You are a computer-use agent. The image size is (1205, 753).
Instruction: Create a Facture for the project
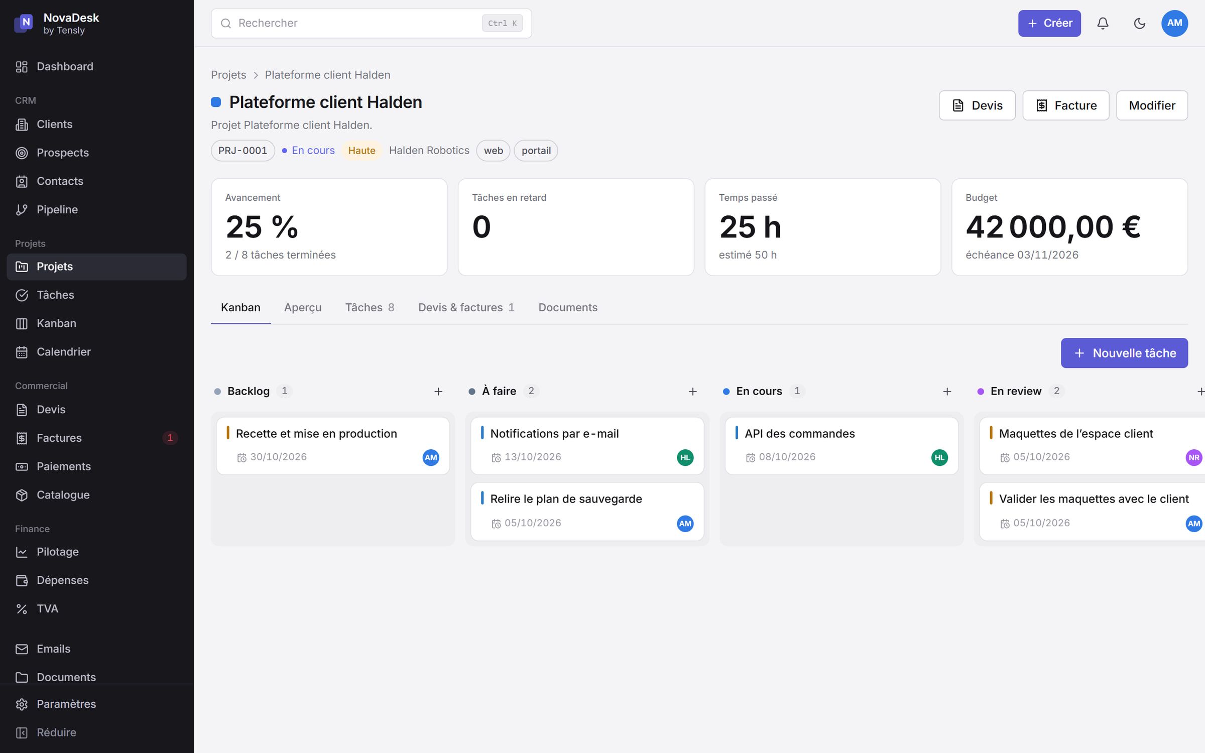point(1066,105)
